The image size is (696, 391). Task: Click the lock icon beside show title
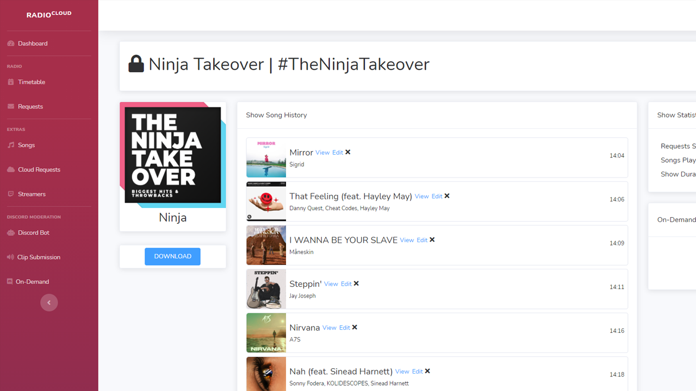(x=136, y=64)
